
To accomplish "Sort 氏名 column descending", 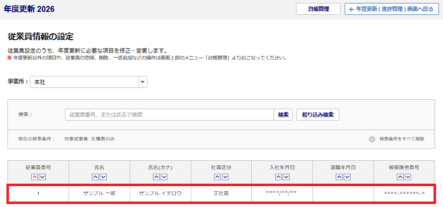I will click(103, 177).
